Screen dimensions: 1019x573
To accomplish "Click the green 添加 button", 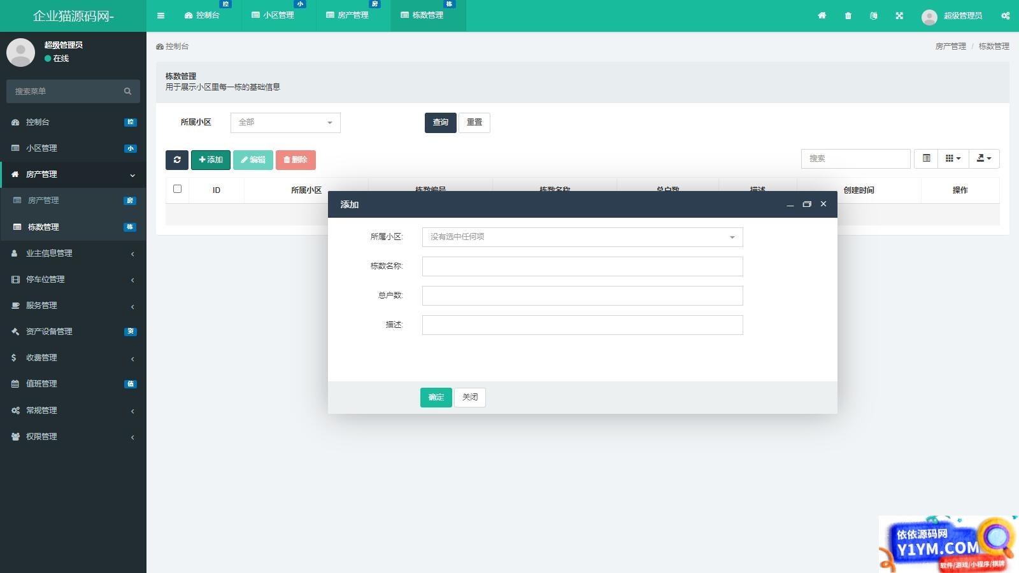I will coord(211,160).
